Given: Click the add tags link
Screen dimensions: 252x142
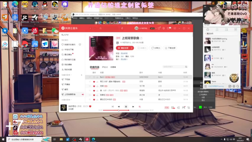Looking at the screenshot, I should point(124,53).
